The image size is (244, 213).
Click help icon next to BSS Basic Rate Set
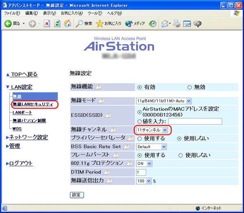click(126, 147)
